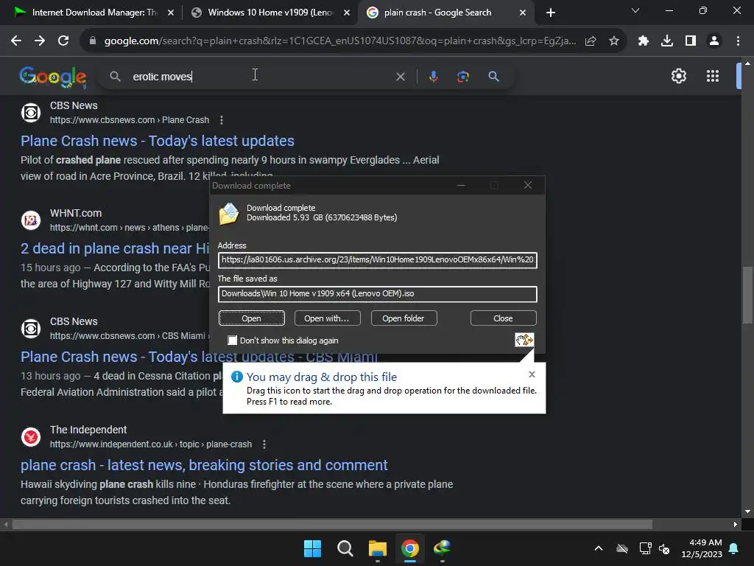
Task: Click the scrollbar down arrow
Action: point(747,511)
